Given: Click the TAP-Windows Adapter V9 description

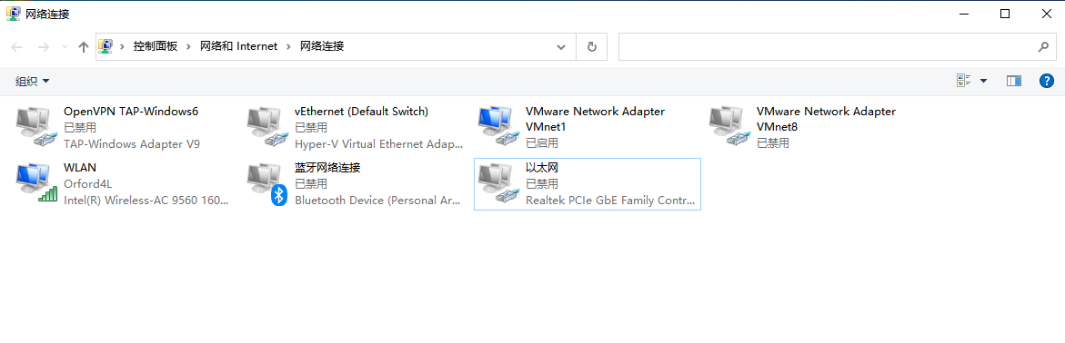Looking at the screenshot, I should [x=132, y=143].
